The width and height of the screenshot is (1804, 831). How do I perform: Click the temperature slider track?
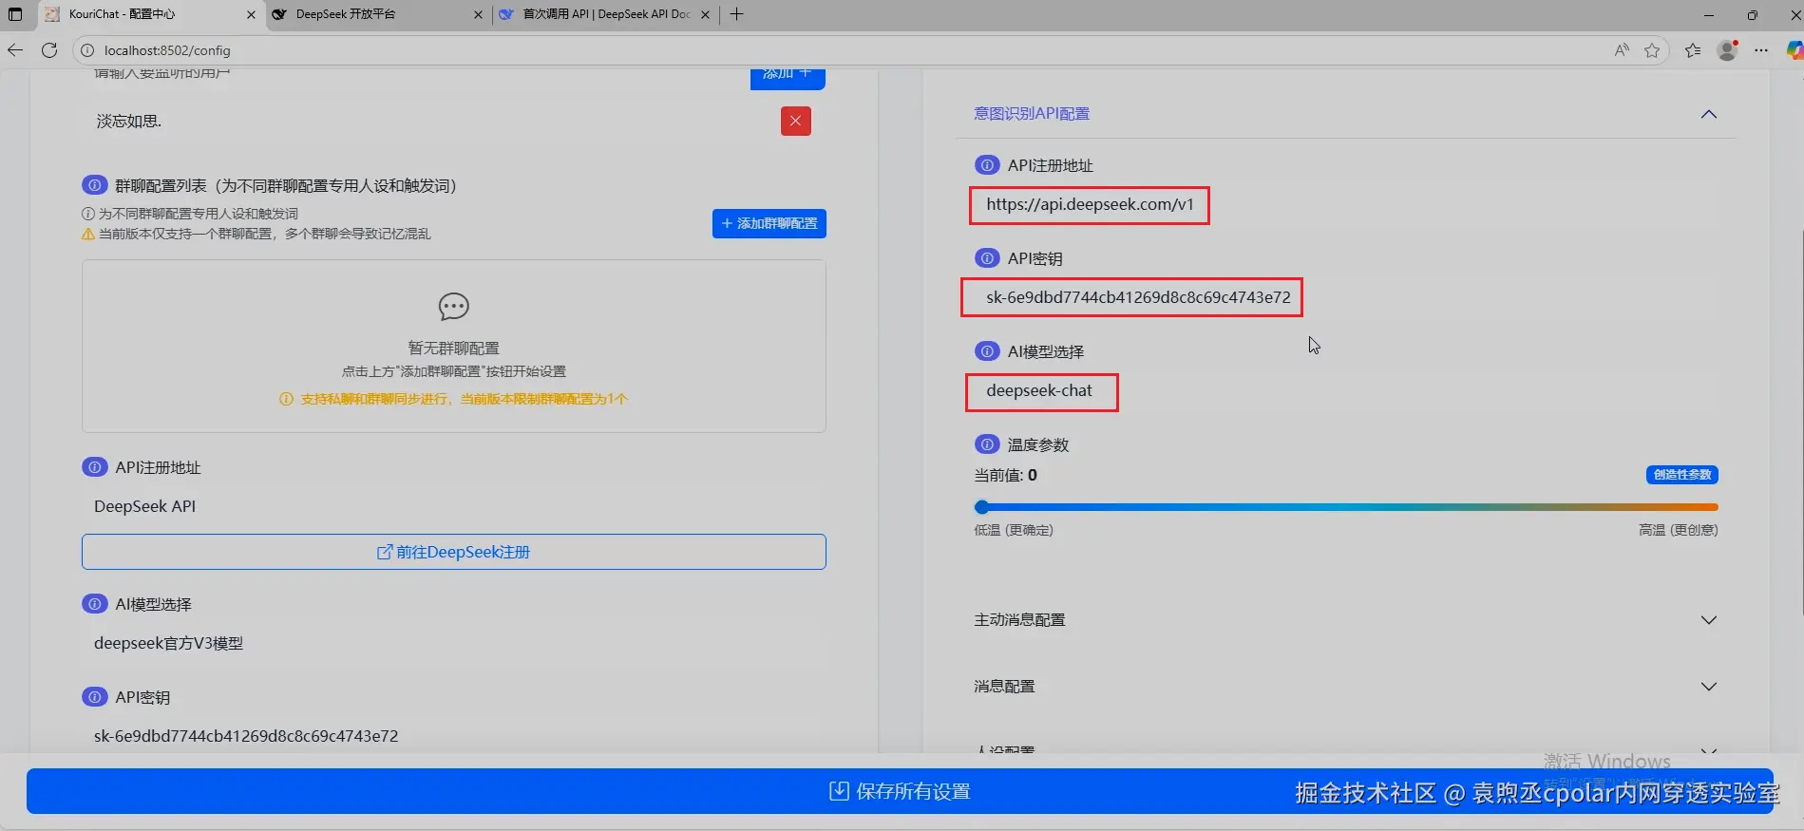[1346, 507]
